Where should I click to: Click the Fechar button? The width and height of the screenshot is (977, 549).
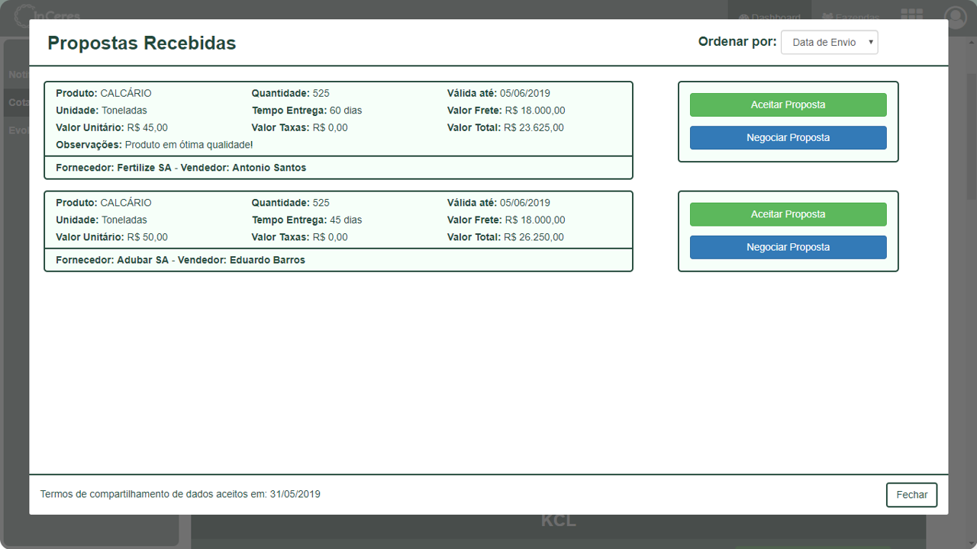[x=911, y=495]
